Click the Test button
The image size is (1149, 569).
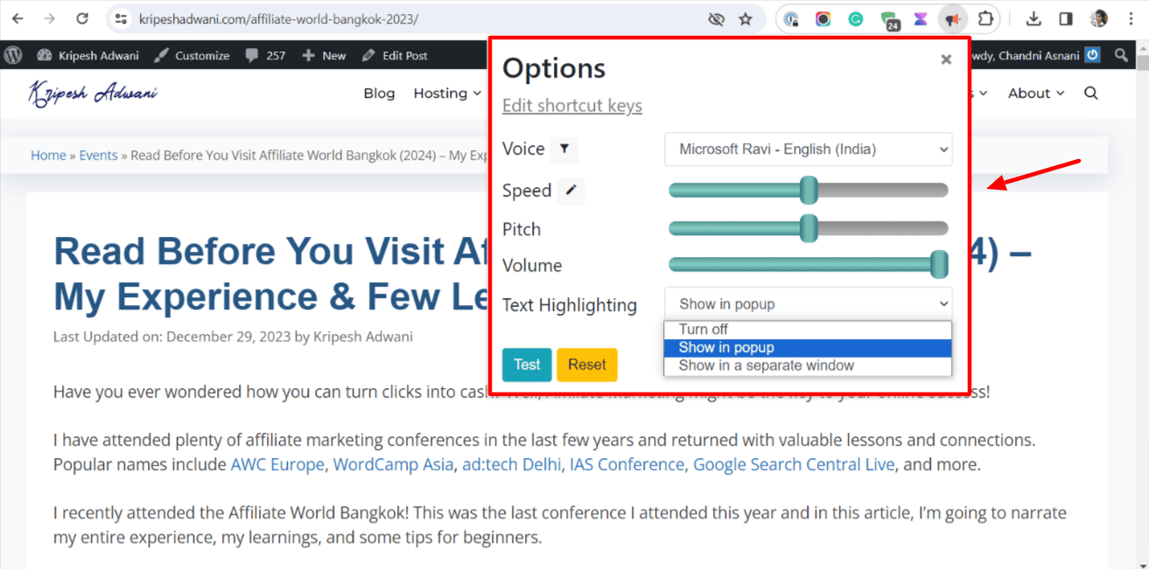coord(527,364)
